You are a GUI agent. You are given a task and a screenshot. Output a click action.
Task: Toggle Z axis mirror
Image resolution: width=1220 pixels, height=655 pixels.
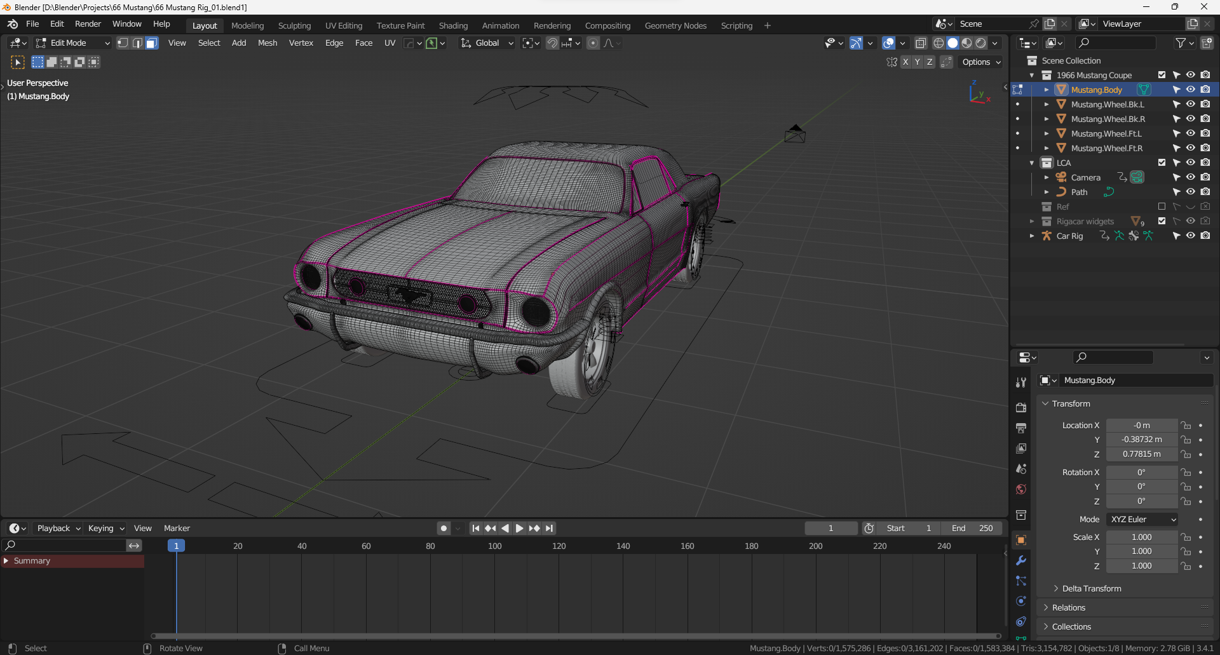[930, 62]
